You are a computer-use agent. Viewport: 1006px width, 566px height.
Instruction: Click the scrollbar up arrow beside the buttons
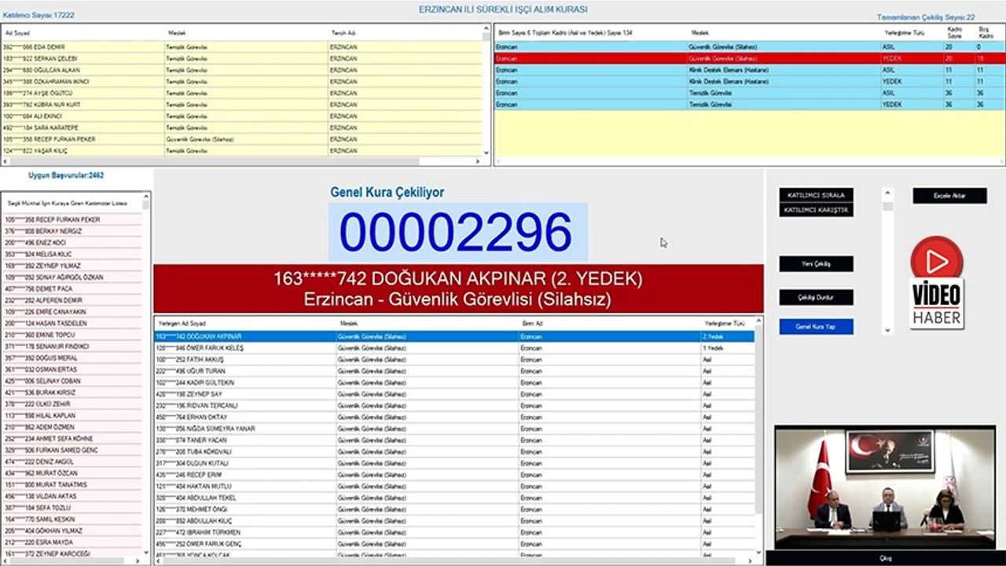pyautogui.click(x=886, y=190)
